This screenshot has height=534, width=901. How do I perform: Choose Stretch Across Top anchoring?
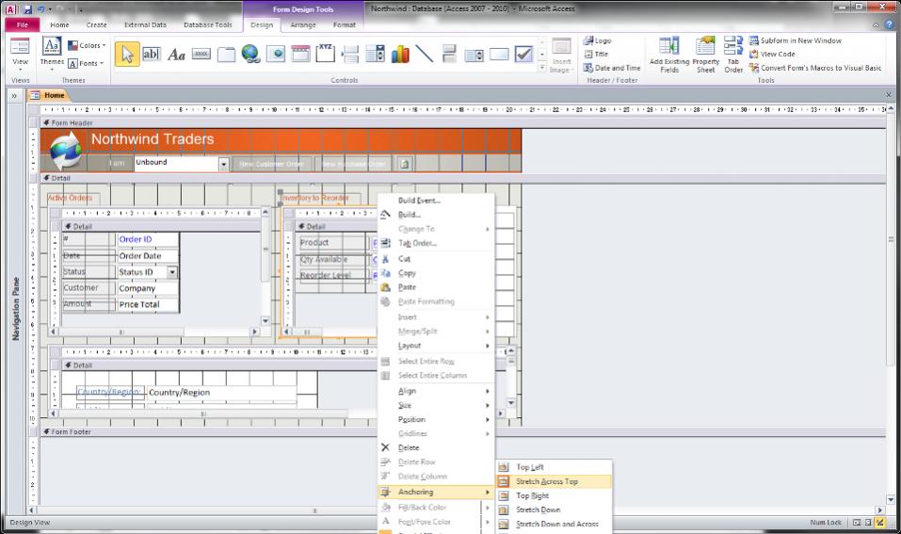[x=547, y=481]
